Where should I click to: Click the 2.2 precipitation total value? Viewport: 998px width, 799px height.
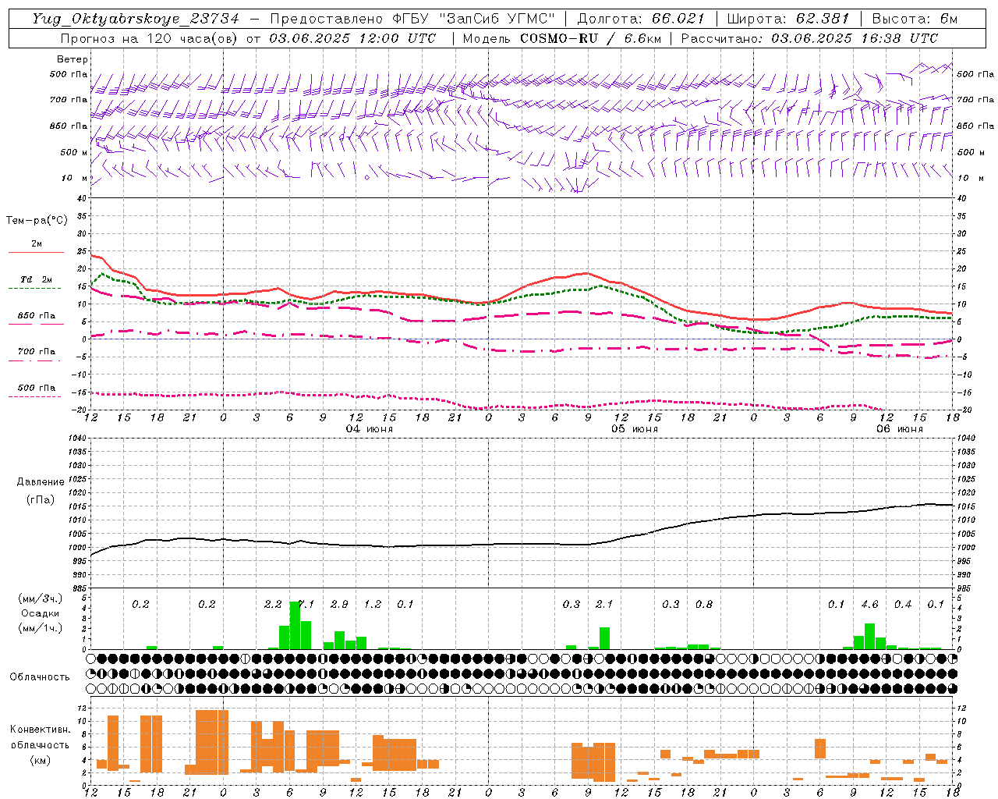pos(273,604)
